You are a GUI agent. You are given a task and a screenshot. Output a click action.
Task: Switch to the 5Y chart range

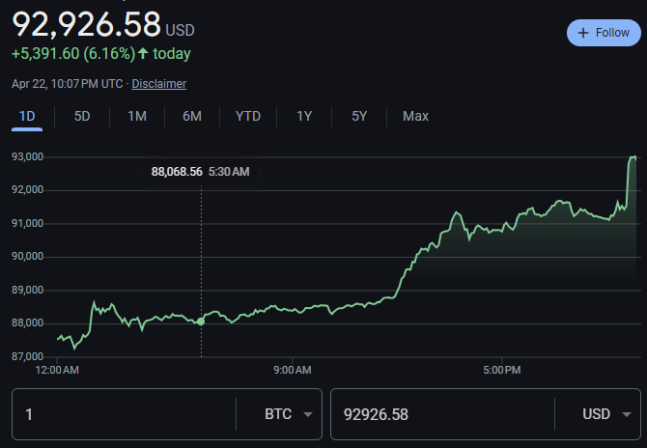[359, 116]
